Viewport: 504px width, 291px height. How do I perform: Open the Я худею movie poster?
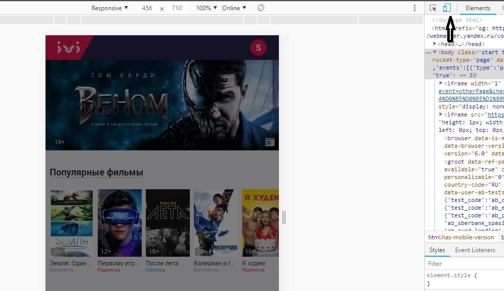pyautogui.click(x=260, y=223)
